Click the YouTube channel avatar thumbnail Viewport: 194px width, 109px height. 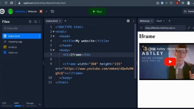click(145, 49)
